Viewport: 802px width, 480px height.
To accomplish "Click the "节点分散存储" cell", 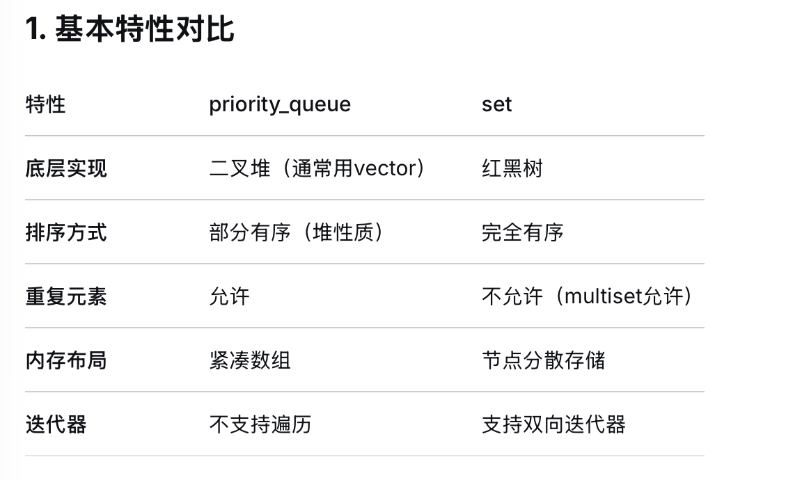I will coord(543,360).
